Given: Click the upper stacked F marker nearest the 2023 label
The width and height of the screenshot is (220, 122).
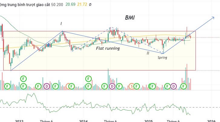Looking at the screenshot, I should (24, 79).
